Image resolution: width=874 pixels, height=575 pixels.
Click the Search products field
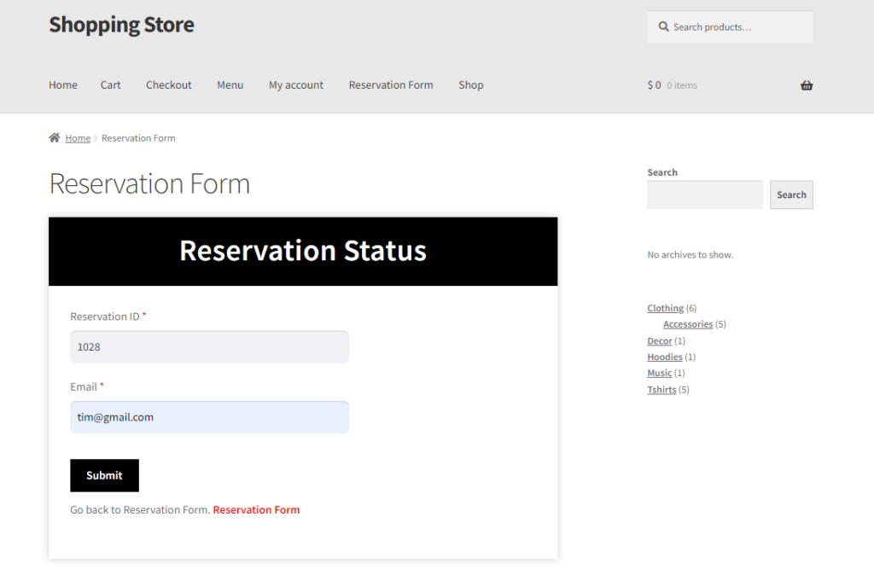730,26
